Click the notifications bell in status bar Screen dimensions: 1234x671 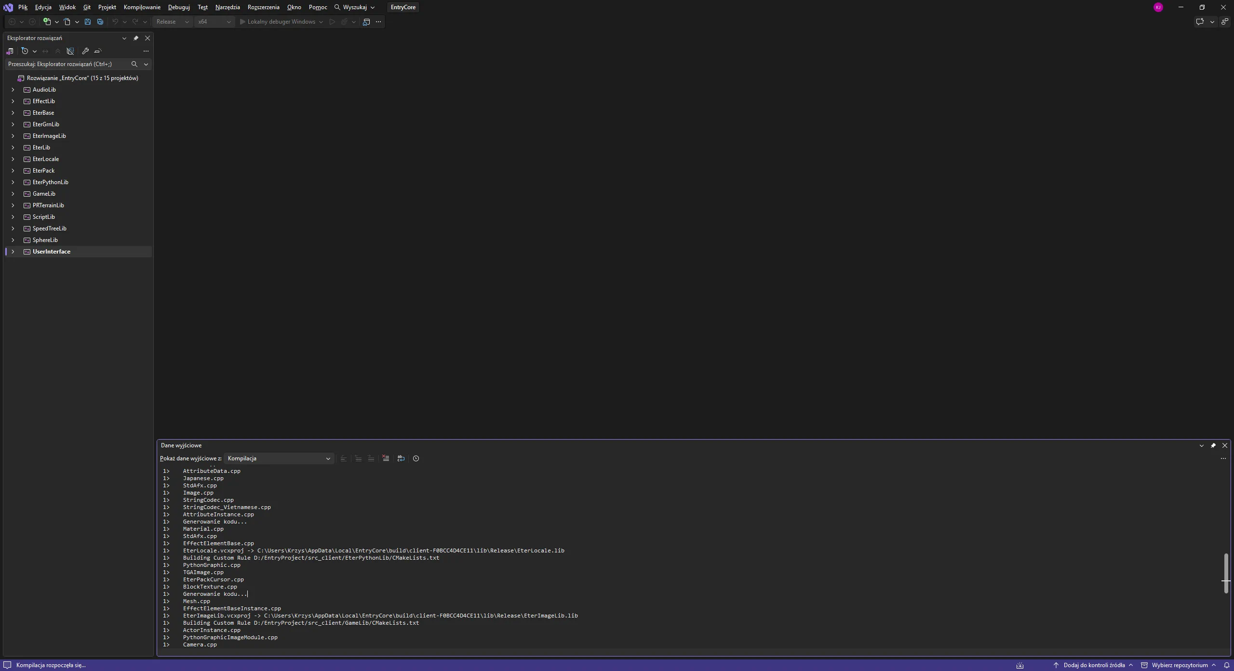[1227, 665]
